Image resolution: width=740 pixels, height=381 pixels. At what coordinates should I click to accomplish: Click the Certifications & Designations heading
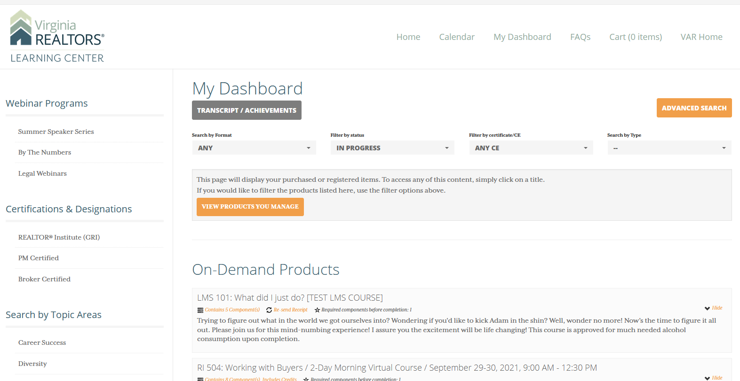[x=69, y=209]
